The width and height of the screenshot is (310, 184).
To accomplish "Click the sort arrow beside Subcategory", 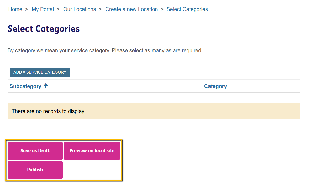I will pyautogui.click(x=46, y=86).
